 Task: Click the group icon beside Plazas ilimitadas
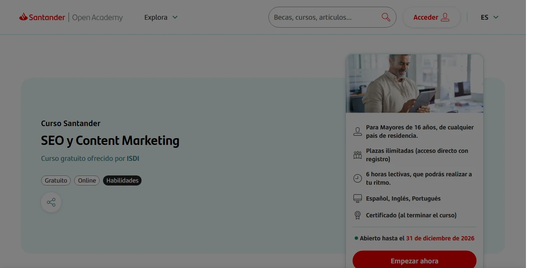pos(358,155)
